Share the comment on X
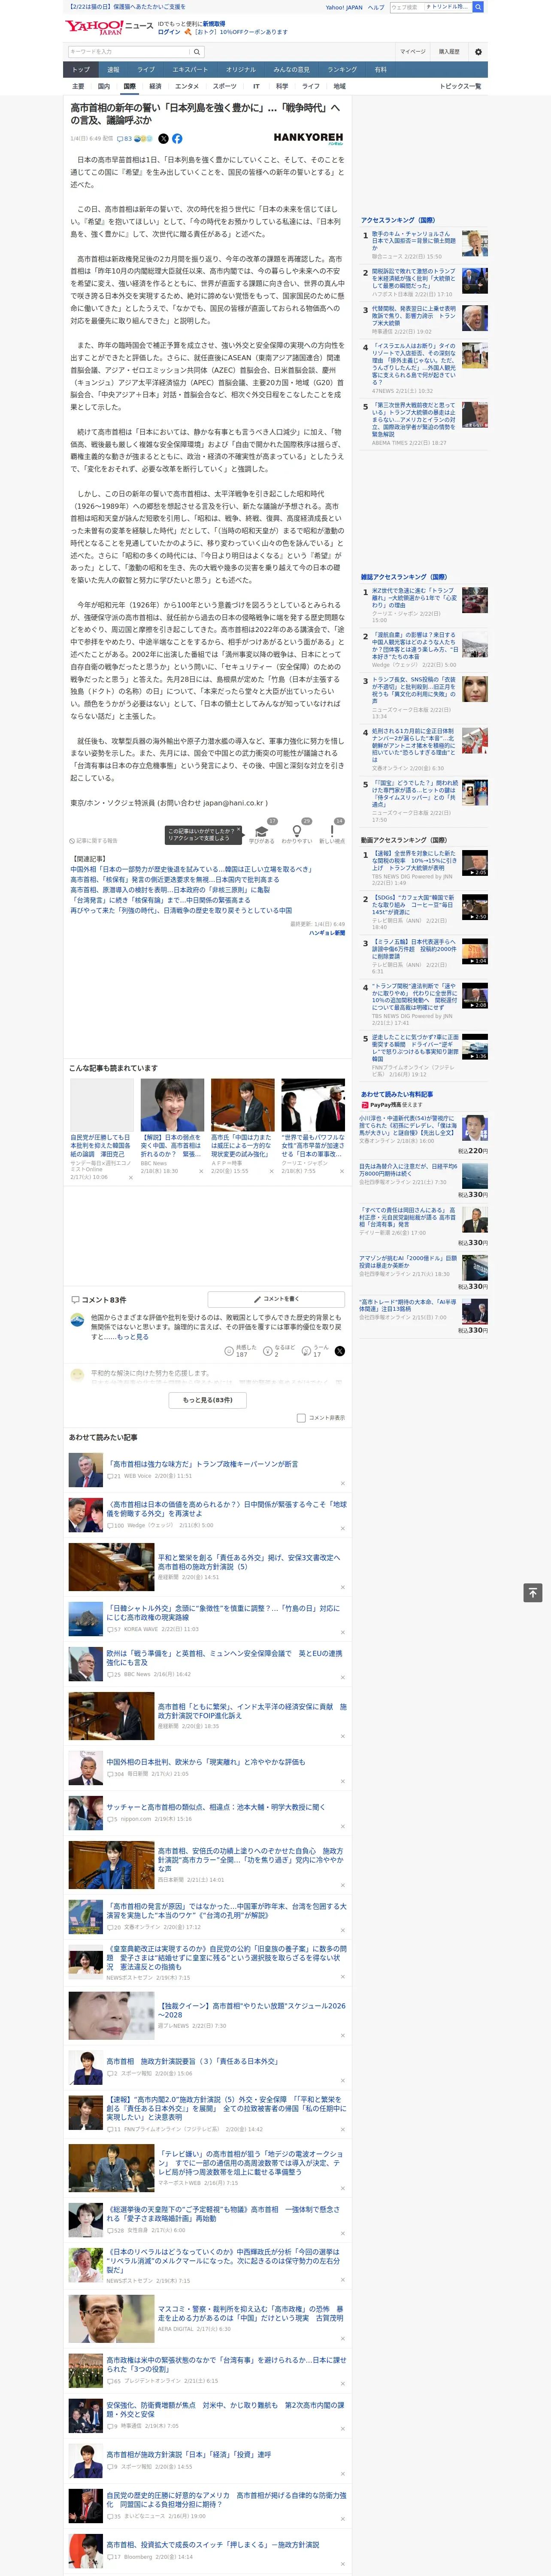 (340, 1351)
